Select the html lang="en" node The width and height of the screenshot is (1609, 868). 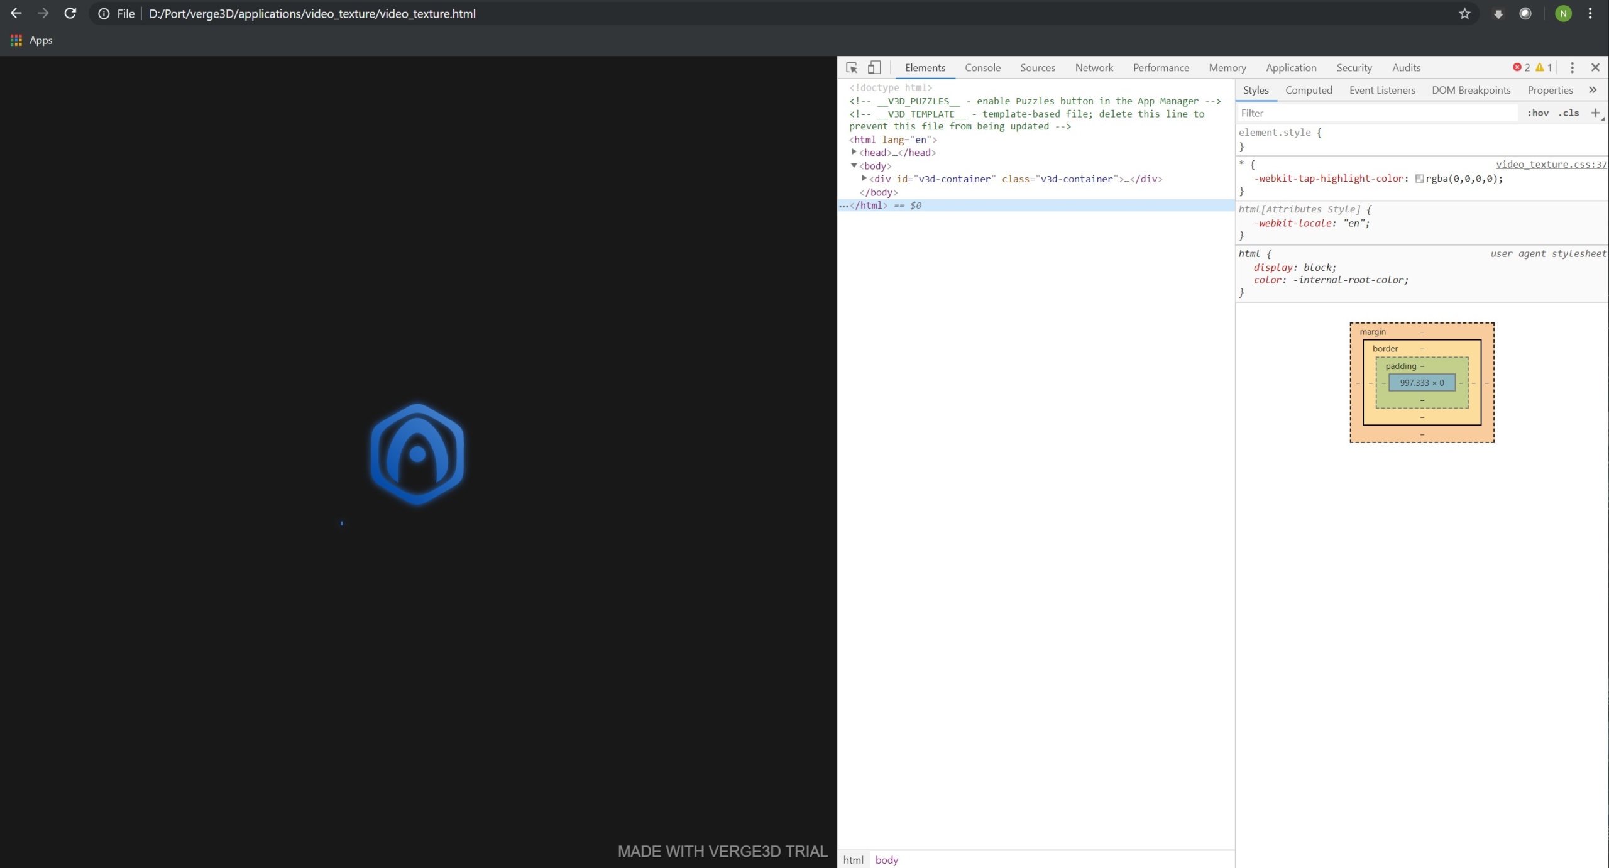point(892,140)
